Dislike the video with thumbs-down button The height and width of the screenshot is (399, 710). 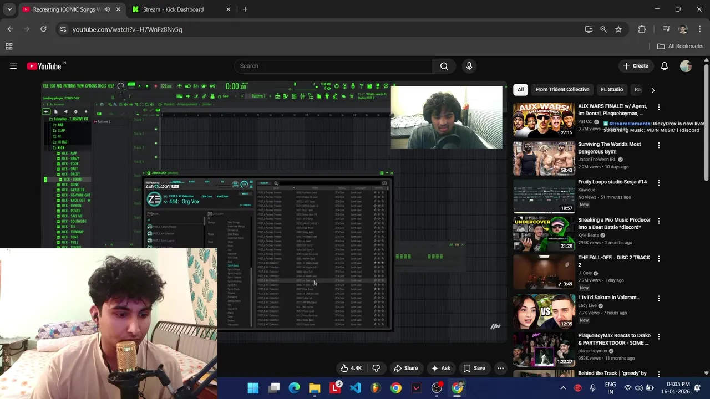pos(376,368)
